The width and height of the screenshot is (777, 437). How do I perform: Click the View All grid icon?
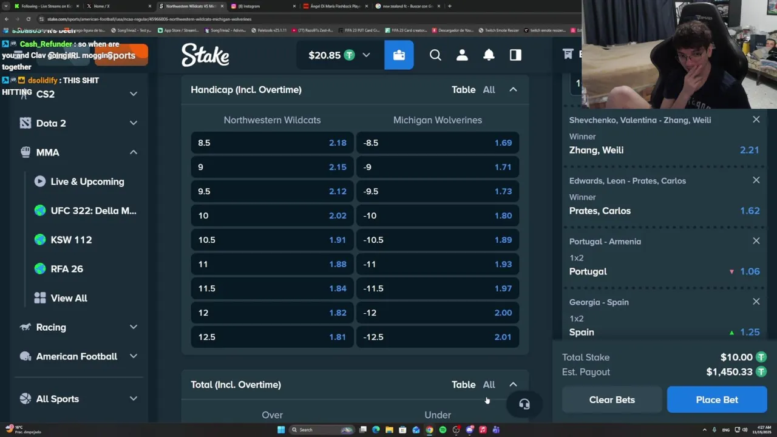40,298
